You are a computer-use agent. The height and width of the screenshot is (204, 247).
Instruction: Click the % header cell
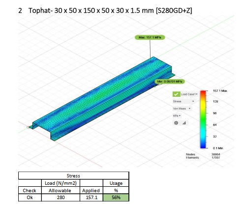pyautogui.click(x=116, y=190)
